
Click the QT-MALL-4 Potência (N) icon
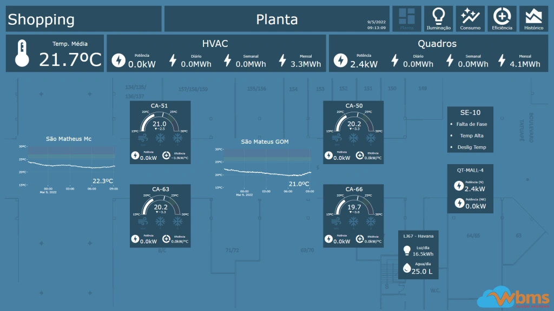459,186
